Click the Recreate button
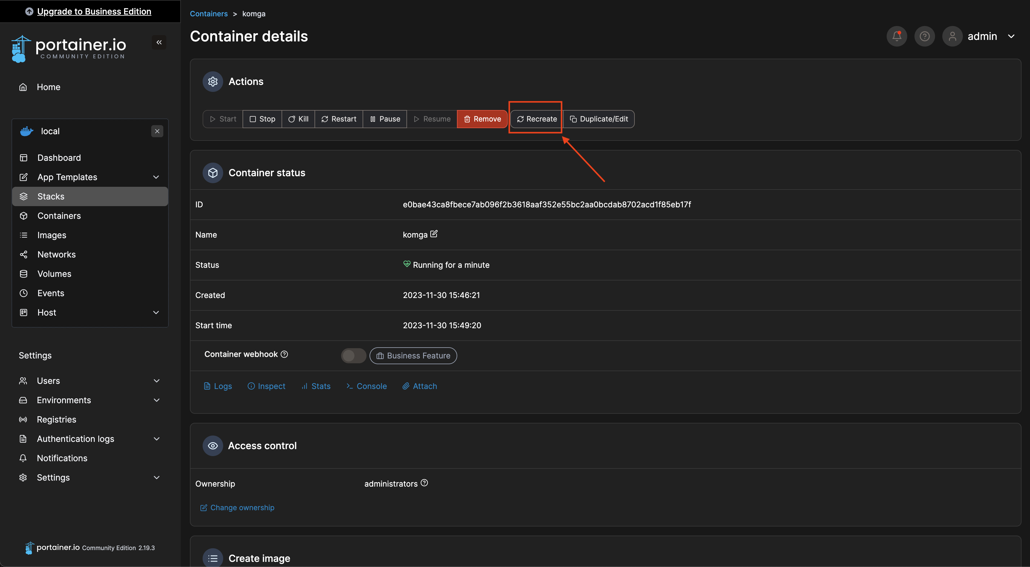1030x567 pixels. coord(536,119)
